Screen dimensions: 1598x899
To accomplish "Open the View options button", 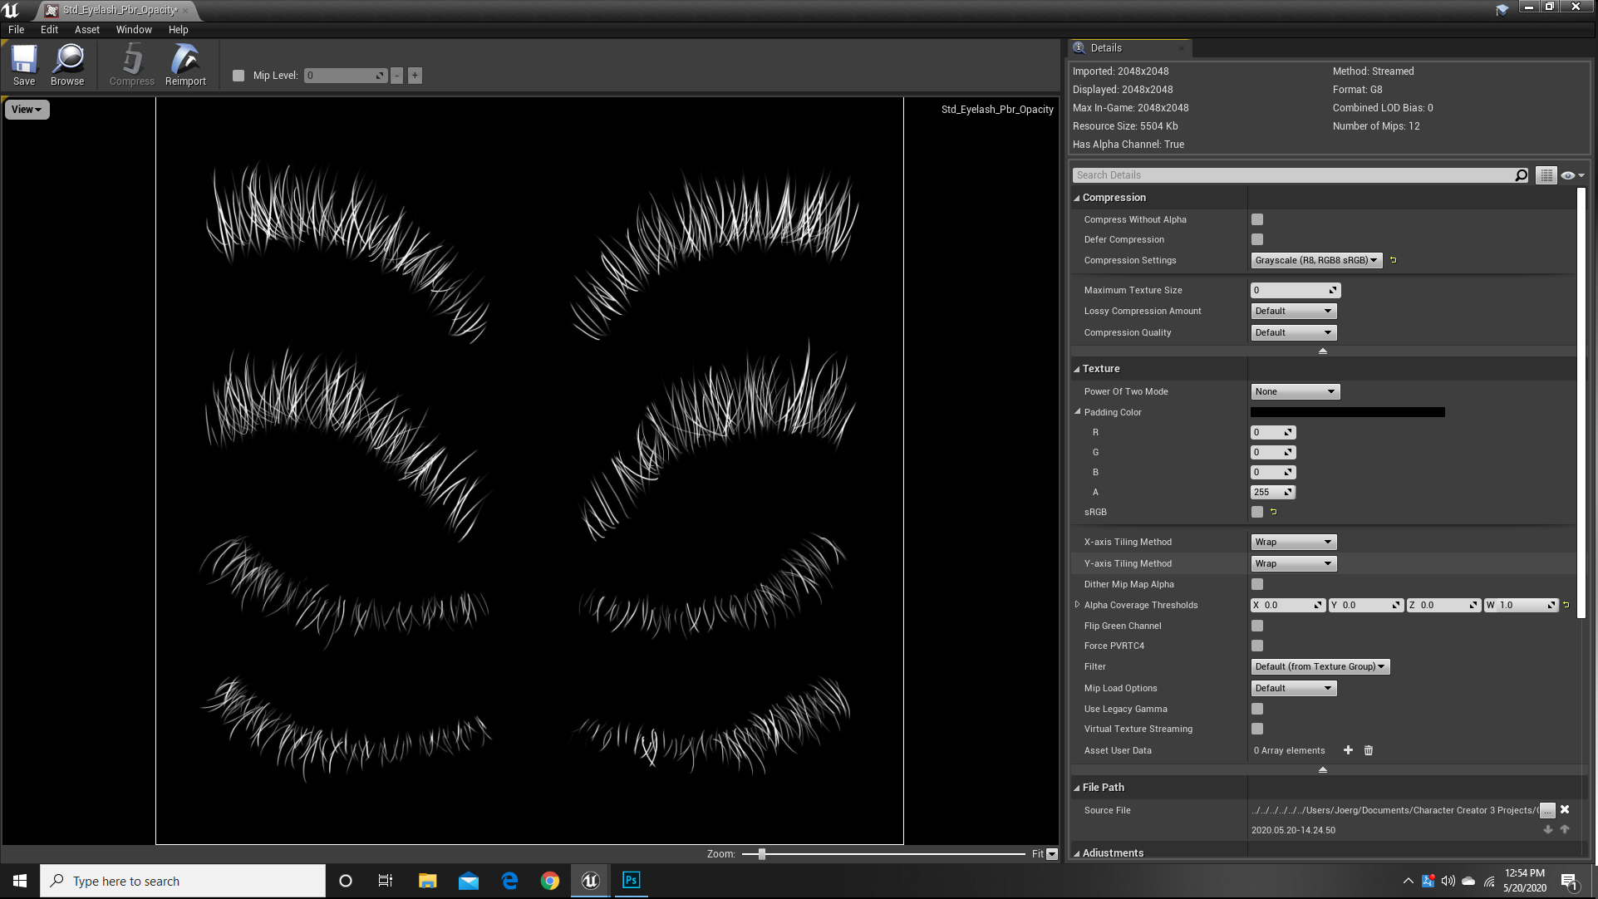I will tap(27, 110).
